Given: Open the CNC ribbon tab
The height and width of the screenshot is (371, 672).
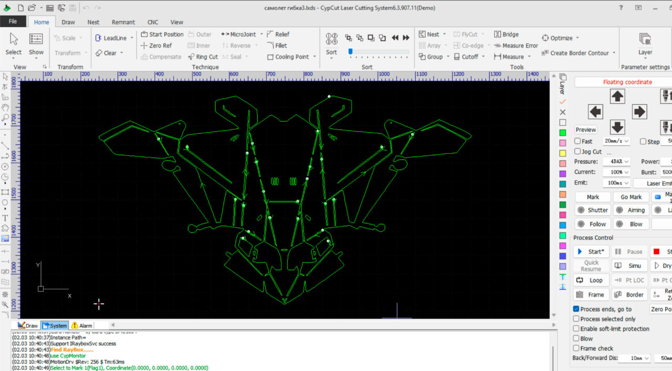Looking at the screenshot, I should (x=153, y=22).
